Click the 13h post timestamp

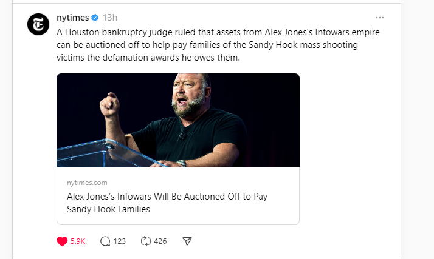(110, 18)
